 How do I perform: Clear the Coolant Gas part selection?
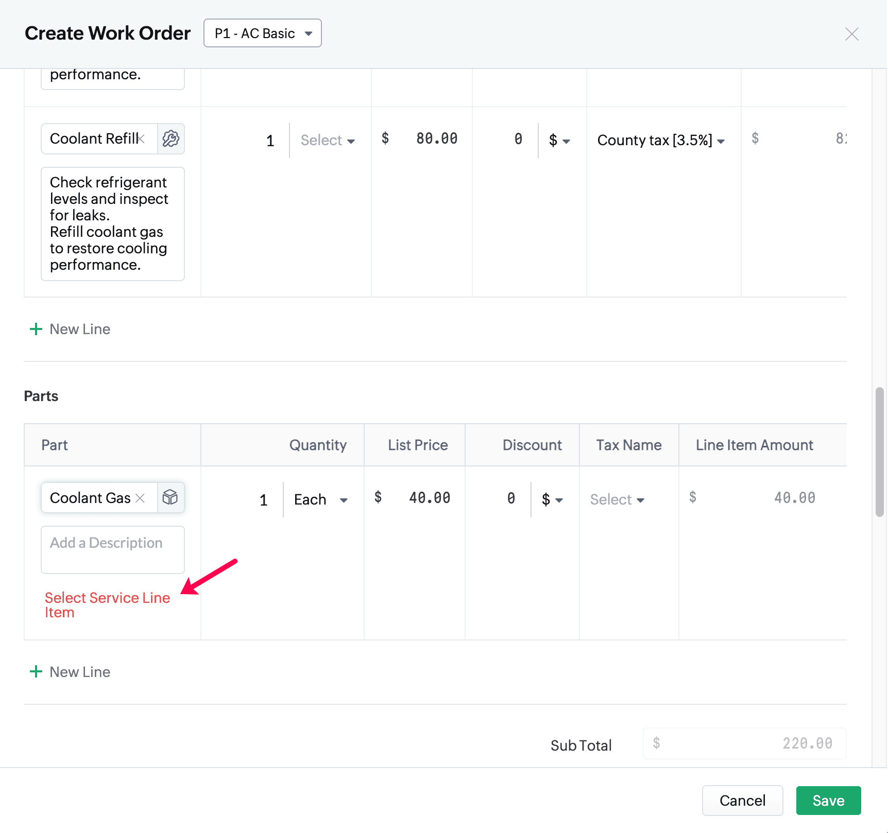tap(140, 498)
